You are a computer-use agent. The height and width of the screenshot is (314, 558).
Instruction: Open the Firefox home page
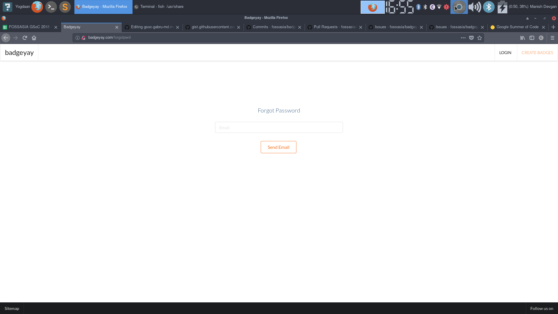coord(34,38)
